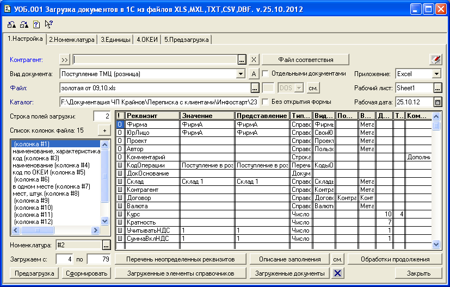This screenshot has height=287, width=450.
Task: Select код (колонка #3) list item
Action: [56, 158]
